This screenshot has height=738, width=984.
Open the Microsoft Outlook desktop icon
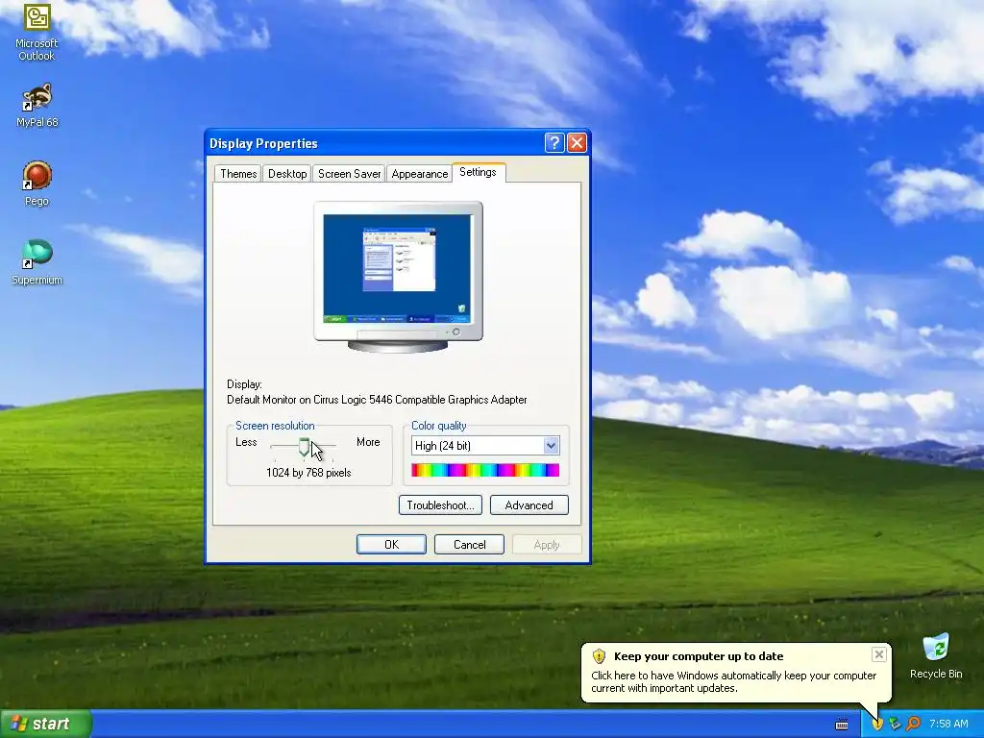tap(37, 32)
